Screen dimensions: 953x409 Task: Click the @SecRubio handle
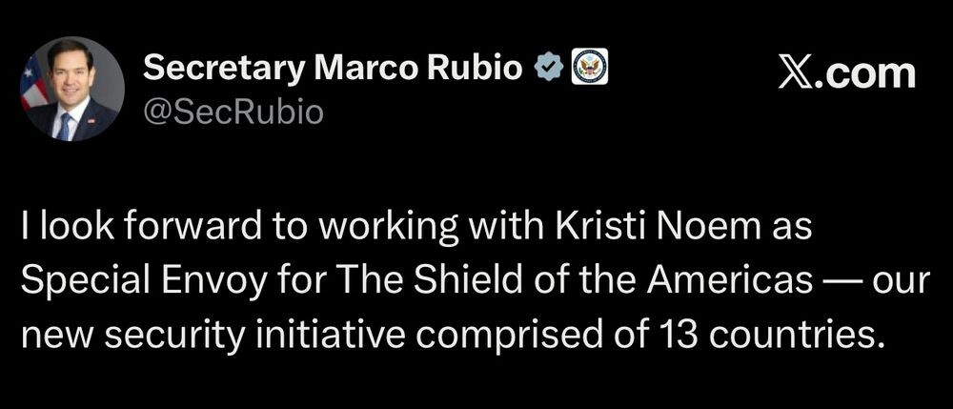coord(233,112)
